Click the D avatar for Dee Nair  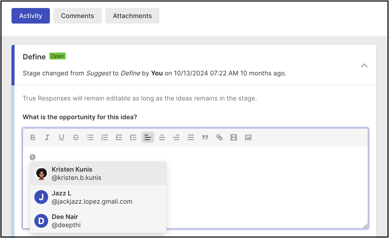tap(41, 221)
